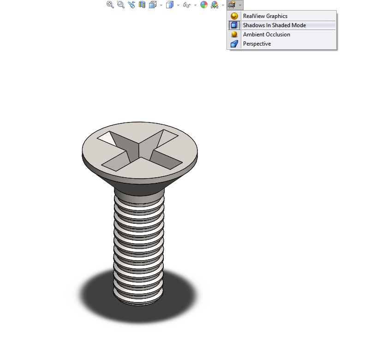
Task: Open the View Orientation dropdown arrow
Action: (x=161, y=5)
